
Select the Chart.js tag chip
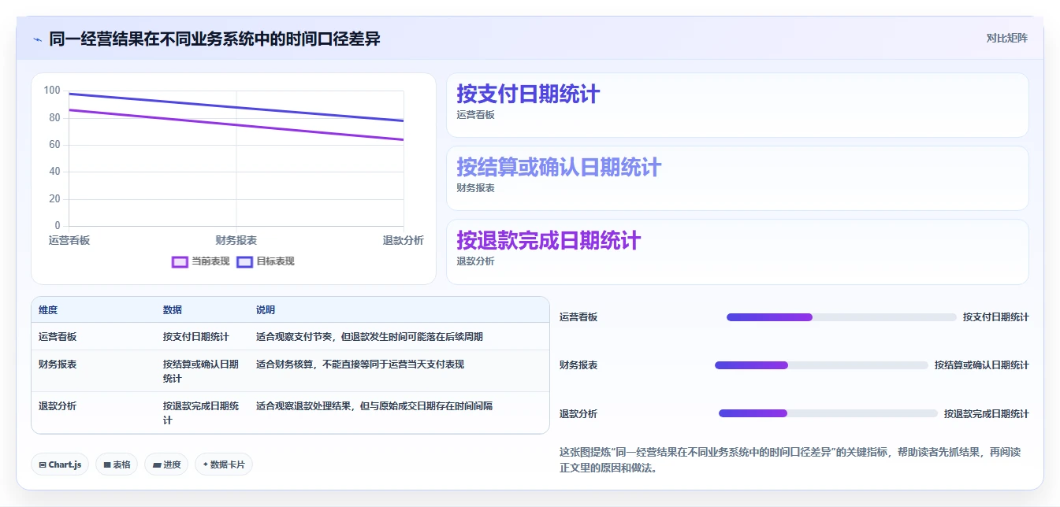pos(61,464)
